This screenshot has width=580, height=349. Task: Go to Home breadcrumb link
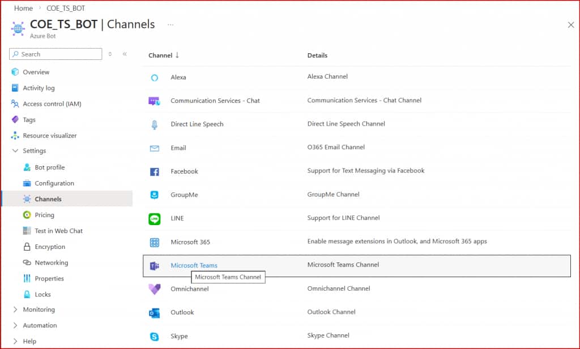click(x=23, y=8)
